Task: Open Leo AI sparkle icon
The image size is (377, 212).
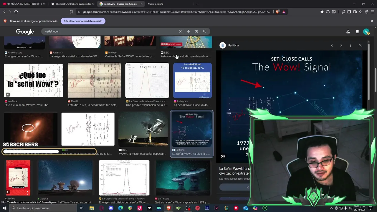Action: [x=361, y=12]
